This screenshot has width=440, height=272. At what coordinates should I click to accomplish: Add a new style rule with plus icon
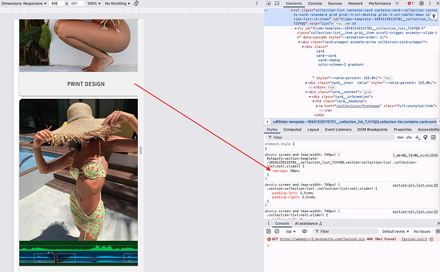pyautogui.click(x=417, y=138)
